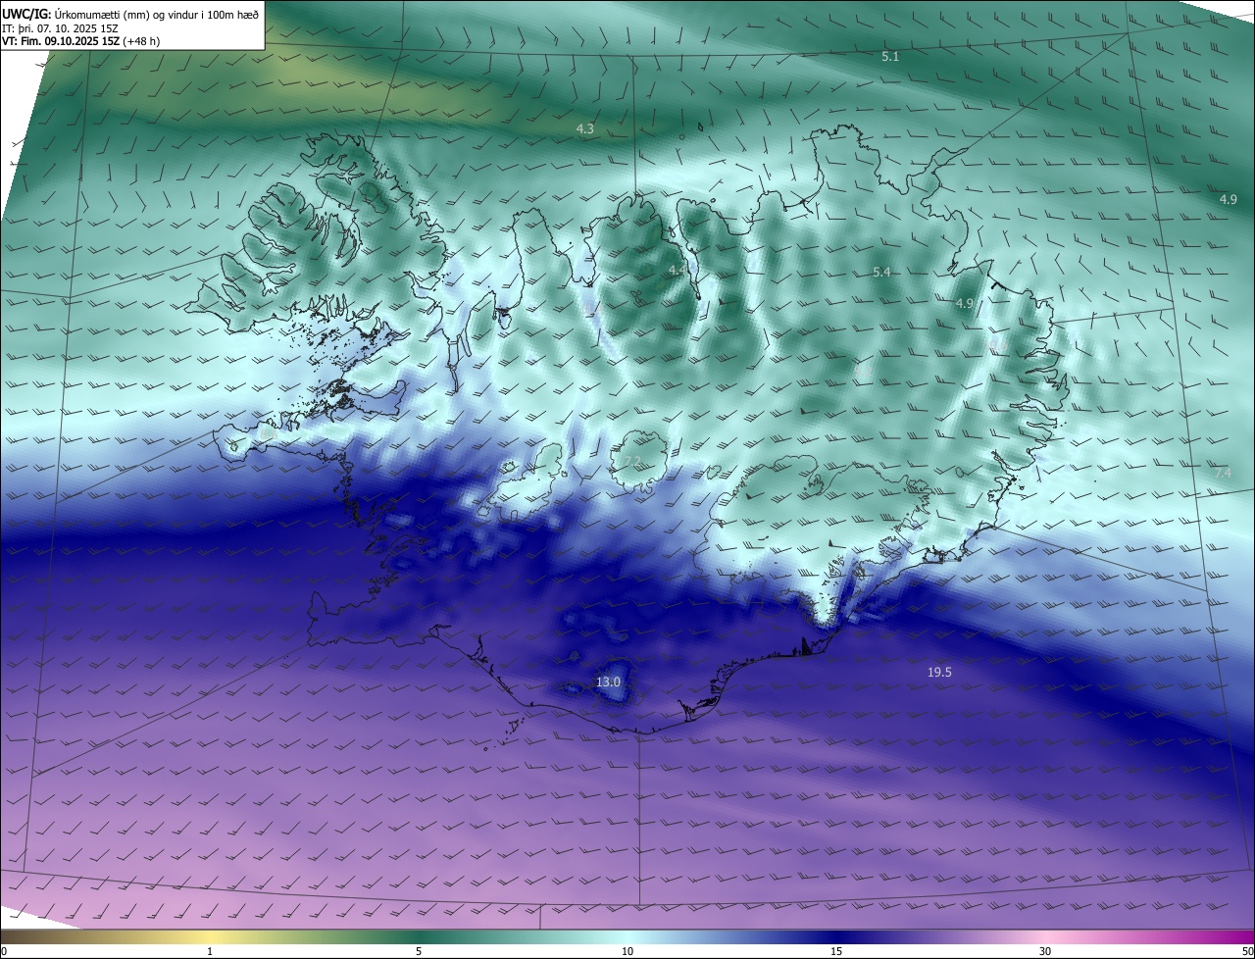Click the 50 tick label on the color scale

(1248, 951)
